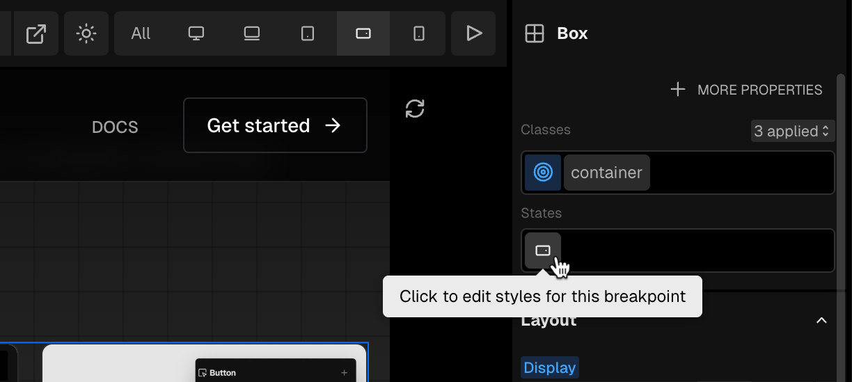Select the container class chip
The height and width of the screenshot is (382, 852).
click(606, 173)
